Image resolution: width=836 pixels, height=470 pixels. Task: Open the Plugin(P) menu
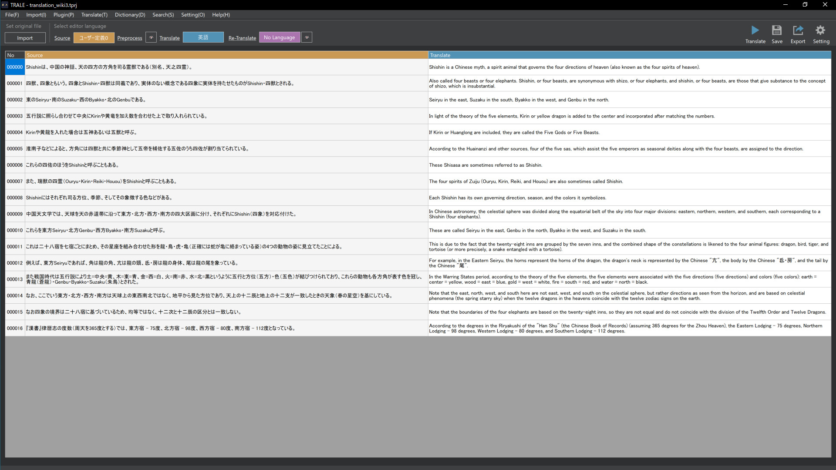[x=64, y=14]
